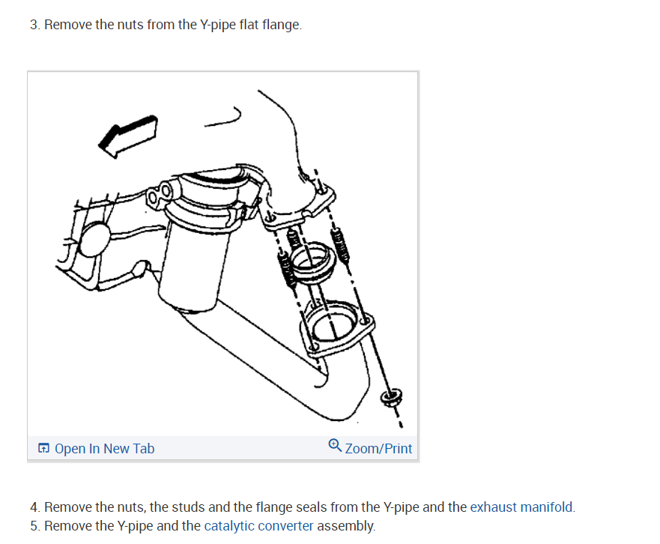660x544 pixels.
Task: Click the round plug on the engine block drawing
Action: pyautogui.click(x=94, y=240)
